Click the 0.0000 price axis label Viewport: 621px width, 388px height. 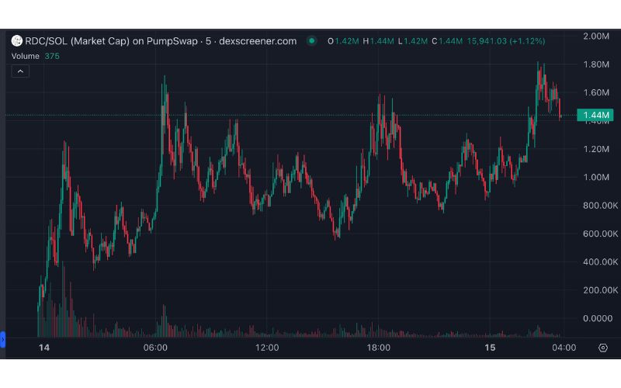(598, 318)
